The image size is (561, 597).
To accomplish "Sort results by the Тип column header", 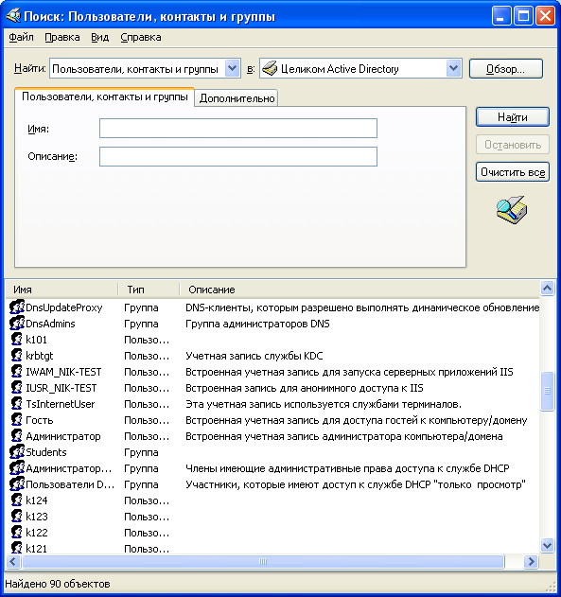I will tap(149, 290).
